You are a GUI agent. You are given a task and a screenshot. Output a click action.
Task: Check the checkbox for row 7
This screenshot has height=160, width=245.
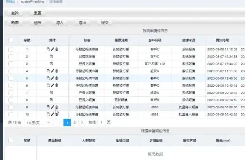coord(11,93)
